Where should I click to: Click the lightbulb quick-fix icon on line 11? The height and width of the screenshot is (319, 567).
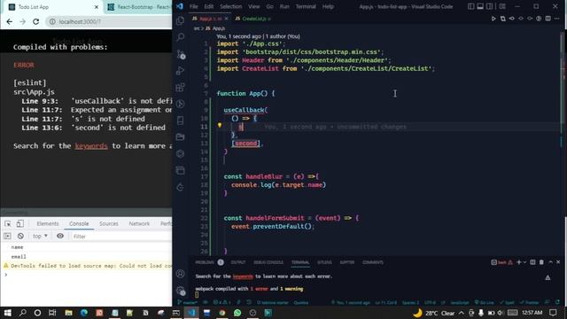coord(219,126)
